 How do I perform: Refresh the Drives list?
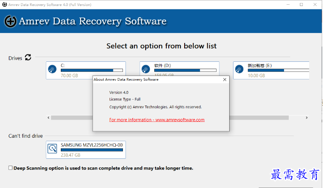click(x=28, y=57)
